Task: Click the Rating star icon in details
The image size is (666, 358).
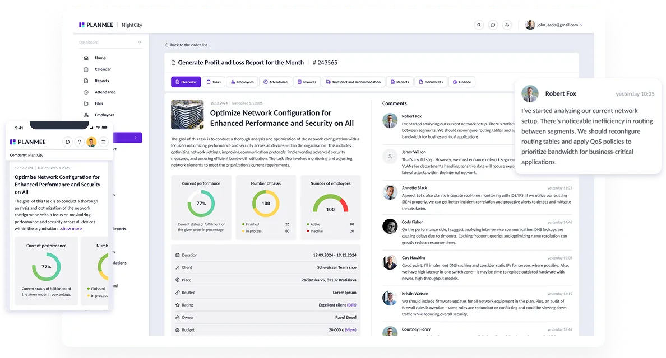Action: [178, 305]
